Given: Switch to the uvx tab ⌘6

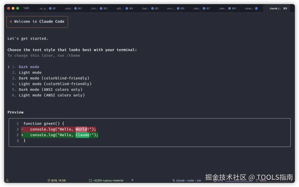Looking at the screenshot, I should (176, 8).
